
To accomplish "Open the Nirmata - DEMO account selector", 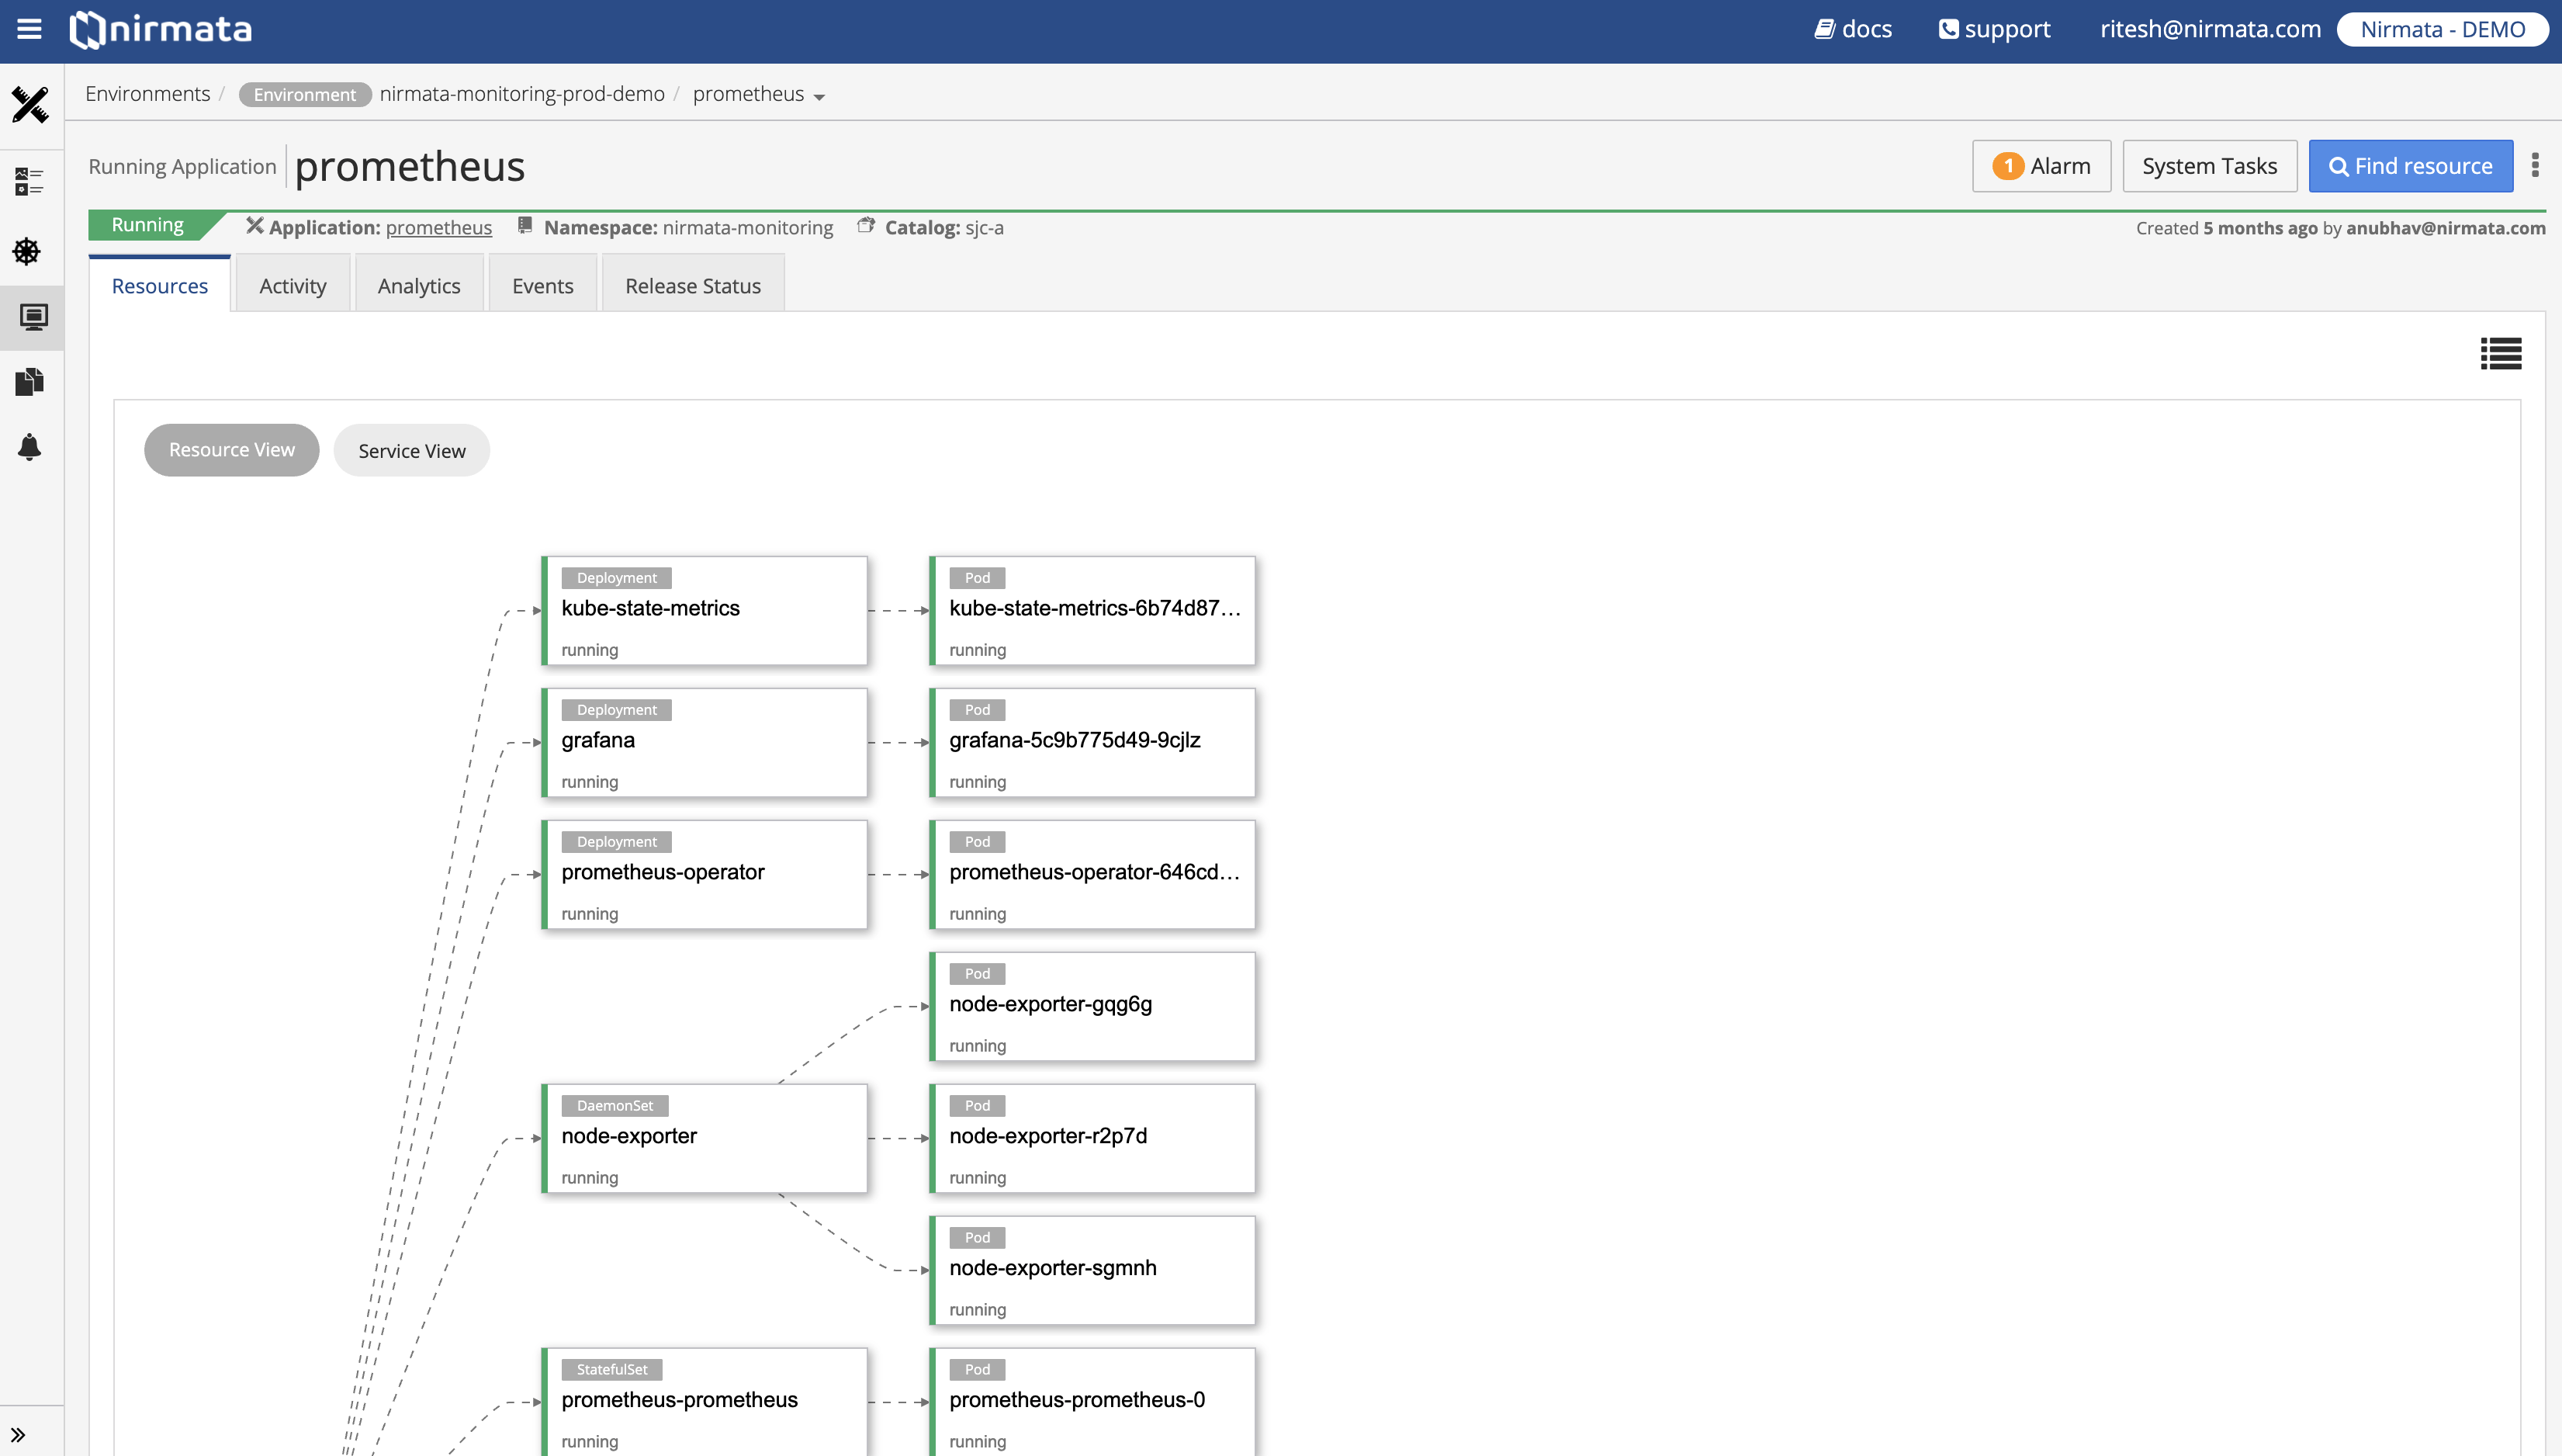I will (x=2442, y=29).
